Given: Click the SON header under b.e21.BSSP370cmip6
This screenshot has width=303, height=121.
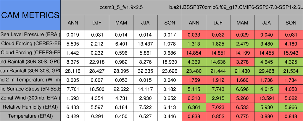Looking at the screenshot, I should coord(291,22).
